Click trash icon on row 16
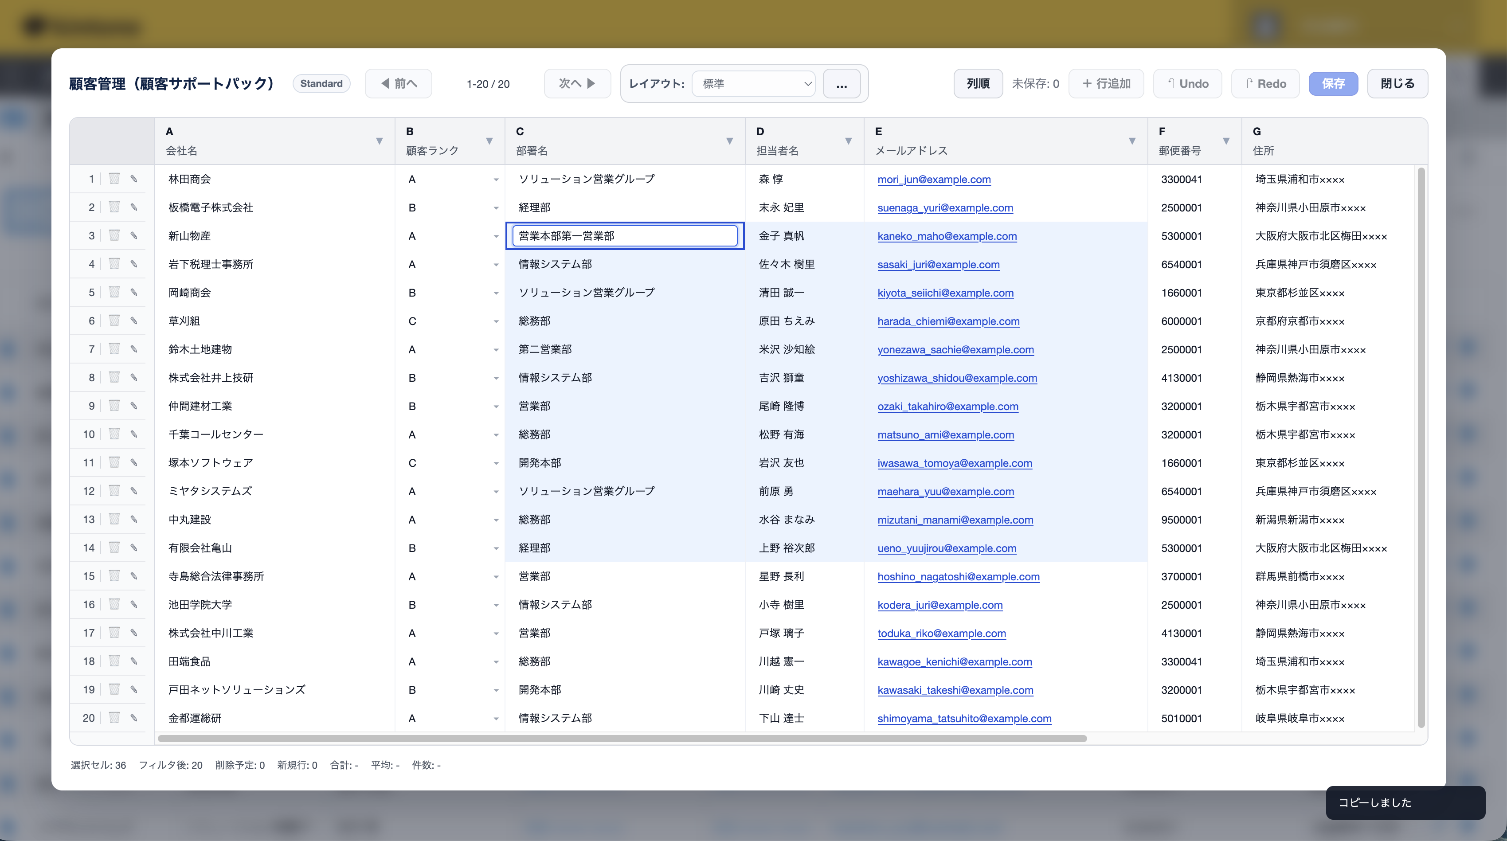The width and height of the screenshot is (1507, 841). pos(114,604)
